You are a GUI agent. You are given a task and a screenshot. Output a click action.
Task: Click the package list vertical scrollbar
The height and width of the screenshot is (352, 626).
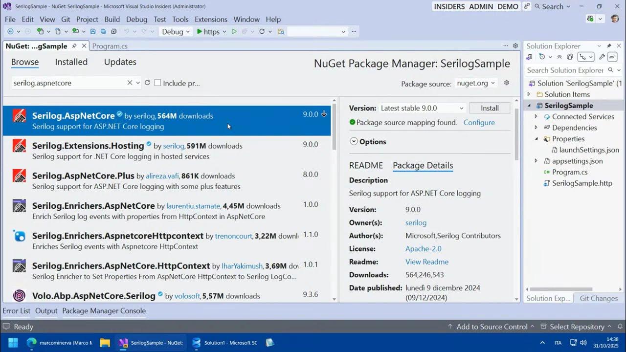coord(335,127)
